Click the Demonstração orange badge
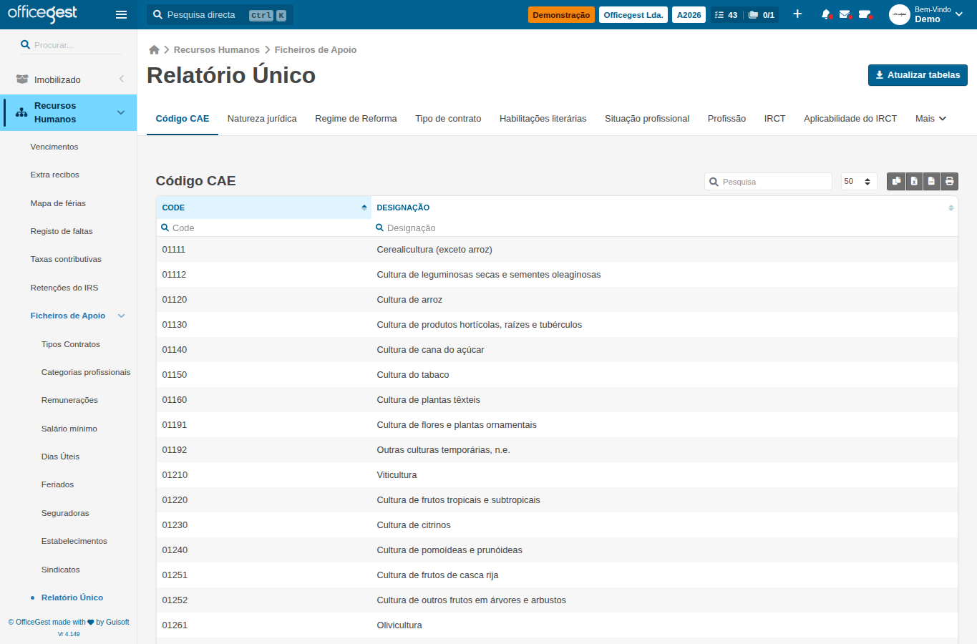 click(561, 15)
